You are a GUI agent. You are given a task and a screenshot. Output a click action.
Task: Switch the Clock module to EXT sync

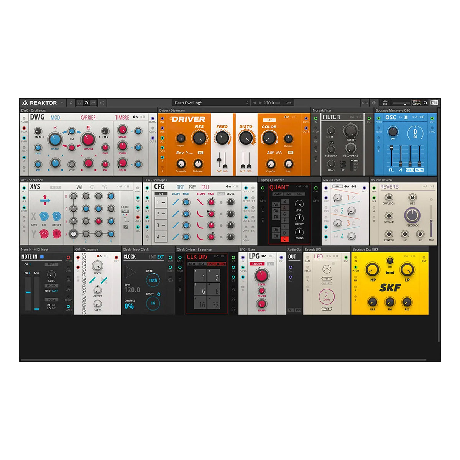pyautogui.click(x=161, y=257)
